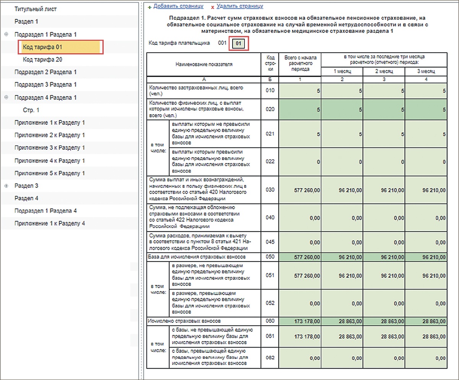
Task: Click row 060 total cell 173 178,00
Action: (300, 321)
